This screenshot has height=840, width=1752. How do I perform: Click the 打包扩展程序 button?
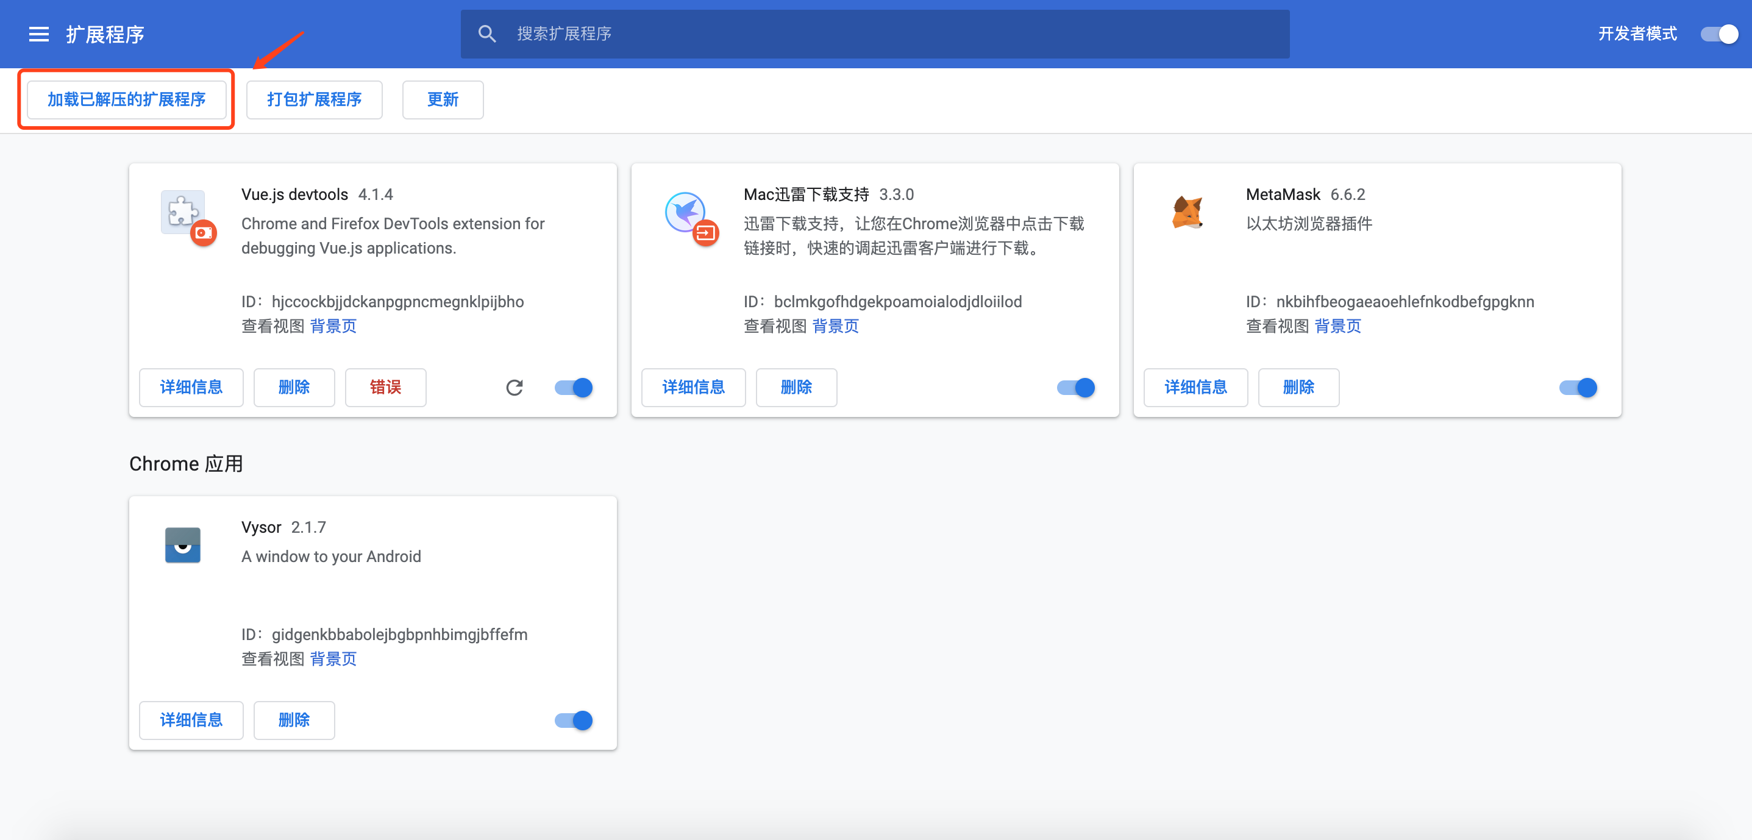pyautogui.click(x=314, y=99)
